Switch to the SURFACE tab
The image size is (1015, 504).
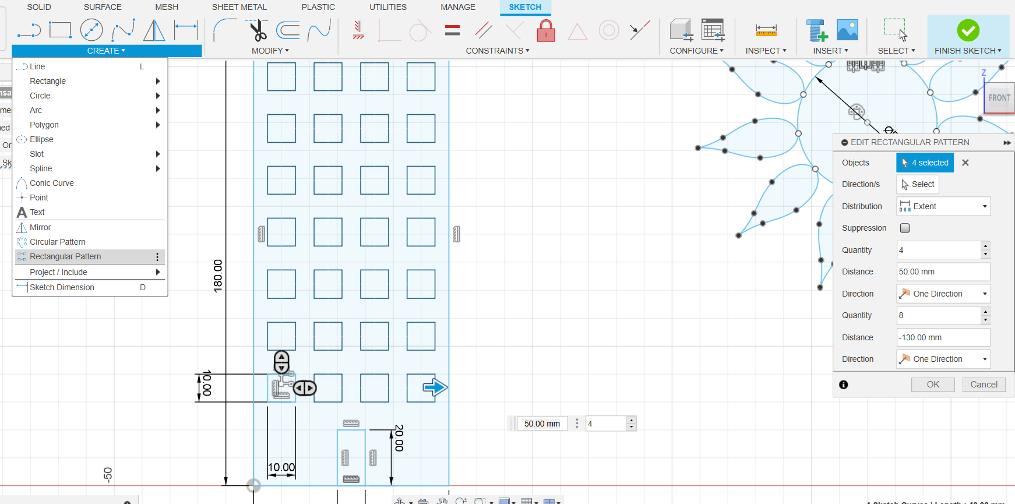(103, 7)
